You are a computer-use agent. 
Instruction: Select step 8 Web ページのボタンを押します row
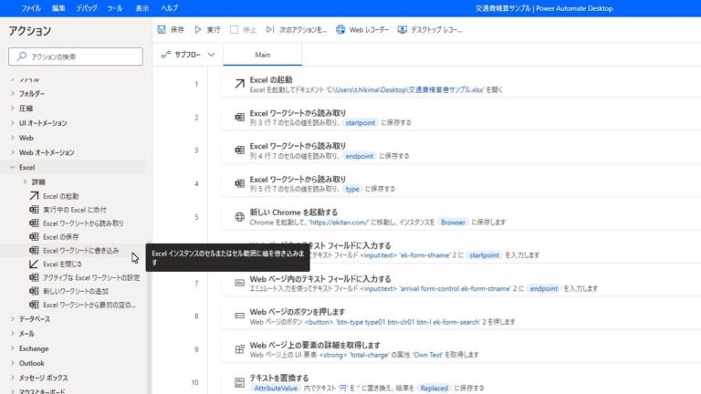[461, 316]
